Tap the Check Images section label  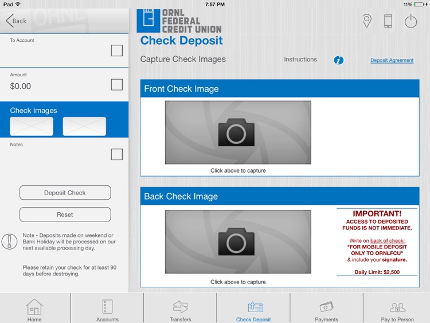33,110
